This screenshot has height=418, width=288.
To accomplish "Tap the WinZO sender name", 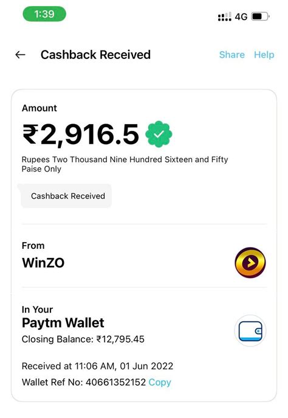I will point(43,263).
